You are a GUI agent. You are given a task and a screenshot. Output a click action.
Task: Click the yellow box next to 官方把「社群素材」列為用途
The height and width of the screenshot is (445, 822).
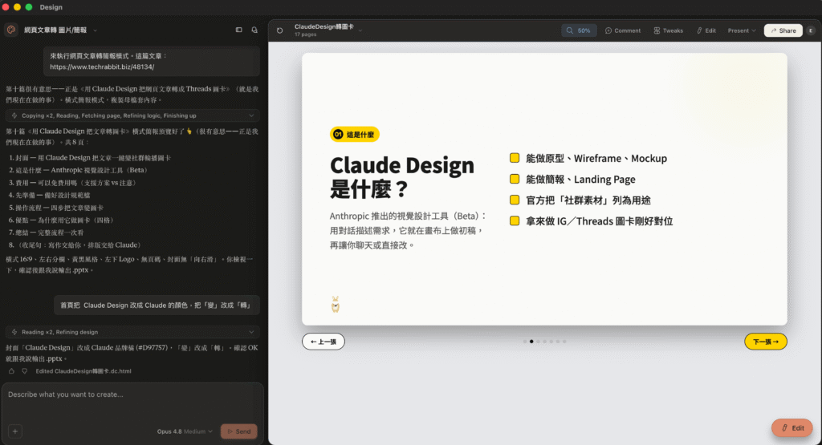click(x=515, y=200)
